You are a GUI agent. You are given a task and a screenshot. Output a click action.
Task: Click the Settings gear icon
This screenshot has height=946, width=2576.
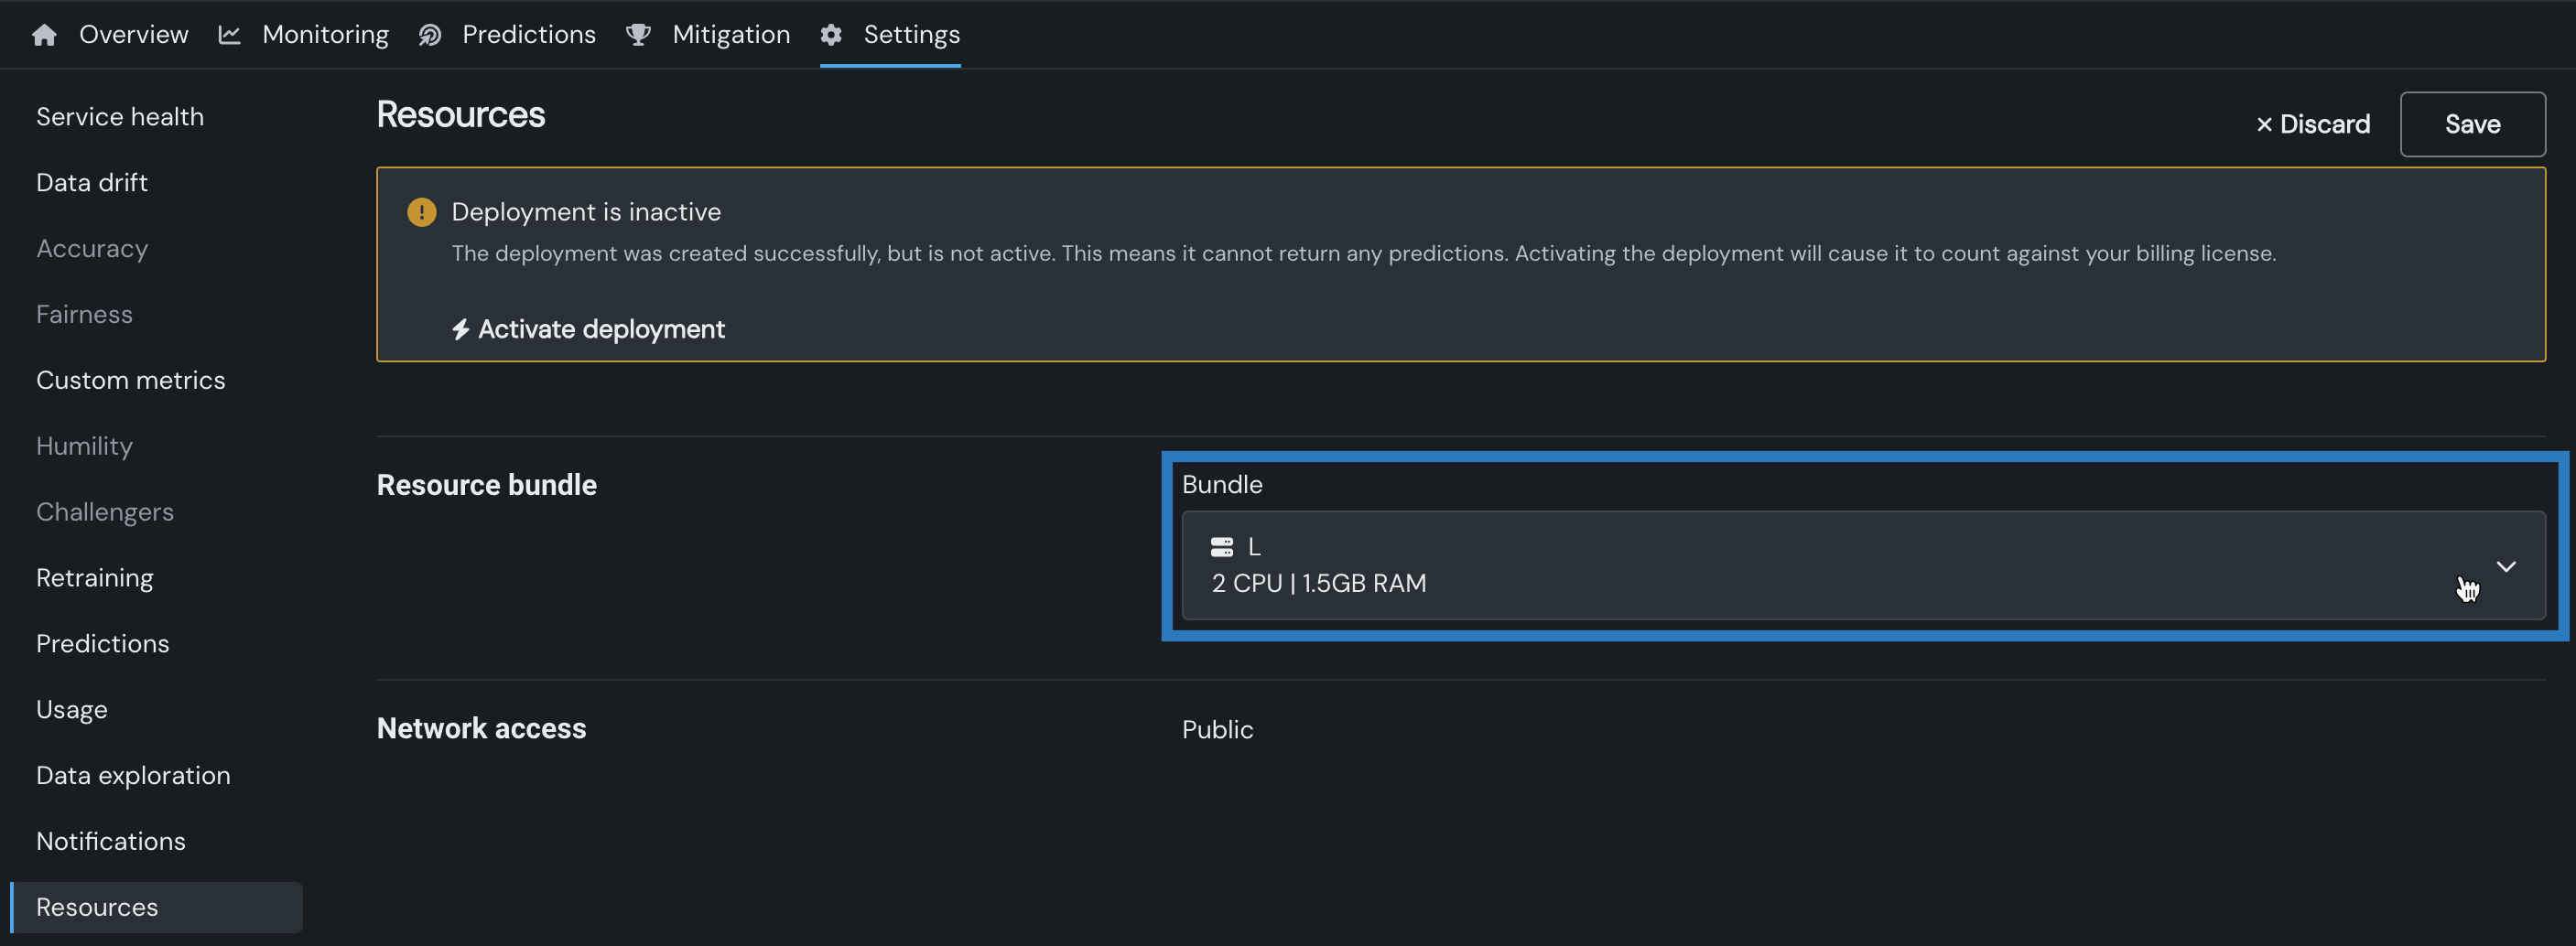[x=831, y=35]
